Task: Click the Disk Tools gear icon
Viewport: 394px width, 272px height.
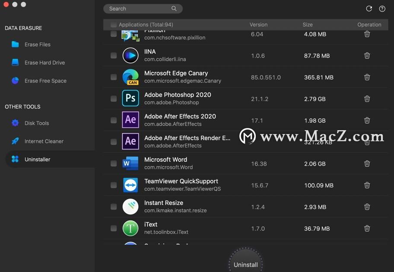Action: click(15, 123)
